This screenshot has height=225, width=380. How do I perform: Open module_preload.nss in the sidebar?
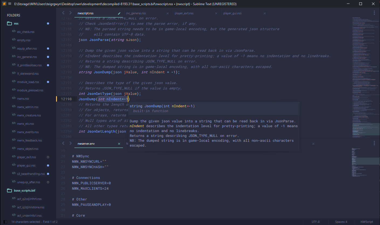click(30, 90)
